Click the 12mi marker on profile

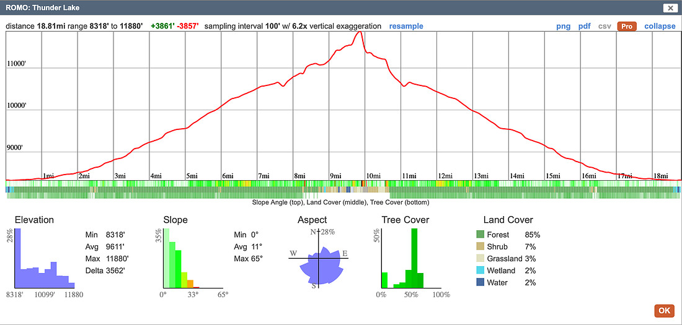445,176
